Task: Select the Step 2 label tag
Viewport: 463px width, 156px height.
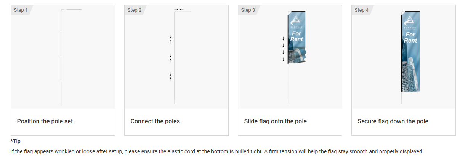Action: click(x=135, y=10)
